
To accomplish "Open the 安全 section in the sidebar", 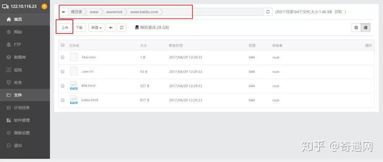I will 25,83.
